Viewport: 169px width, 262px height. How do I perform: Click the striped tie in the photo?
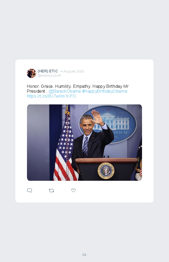pos(85,147)
